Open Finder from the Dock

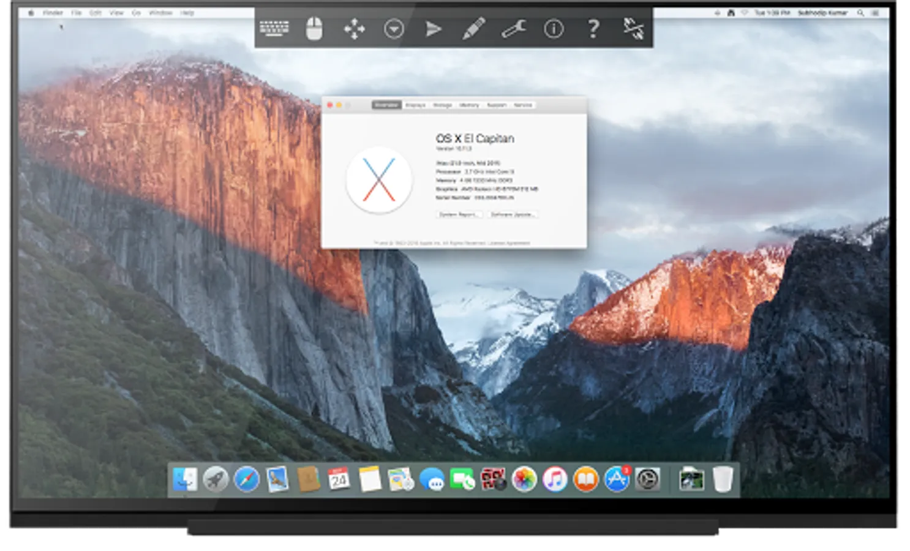click(185, 479)
